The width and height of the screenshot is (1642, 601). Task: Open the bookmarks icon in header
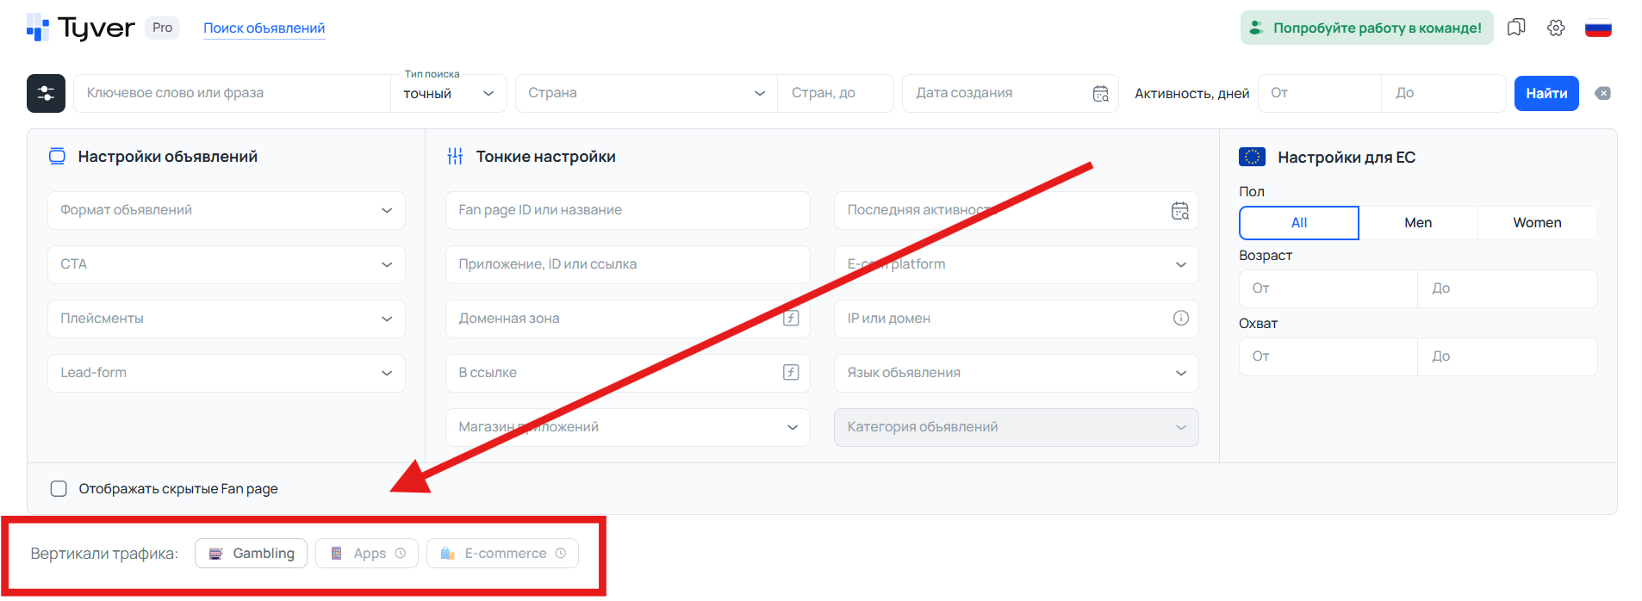1516,28
